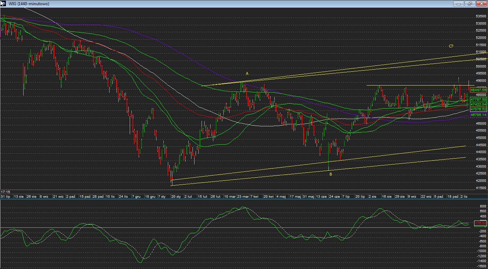
Task: Click the 24 lis date label
Action: coord(123,196)
